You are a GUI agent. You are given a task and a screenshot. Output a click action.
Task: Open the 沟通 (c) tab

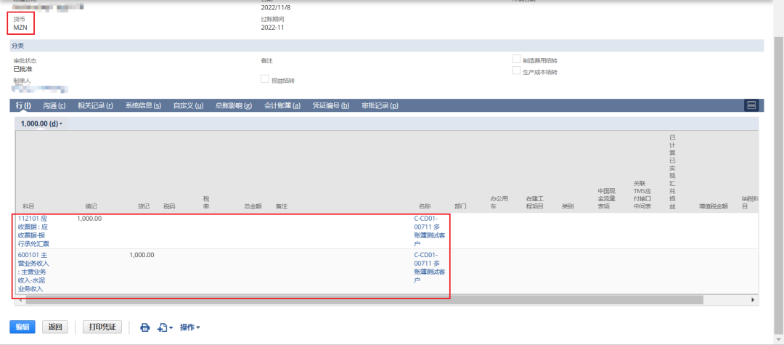(54, 105)
